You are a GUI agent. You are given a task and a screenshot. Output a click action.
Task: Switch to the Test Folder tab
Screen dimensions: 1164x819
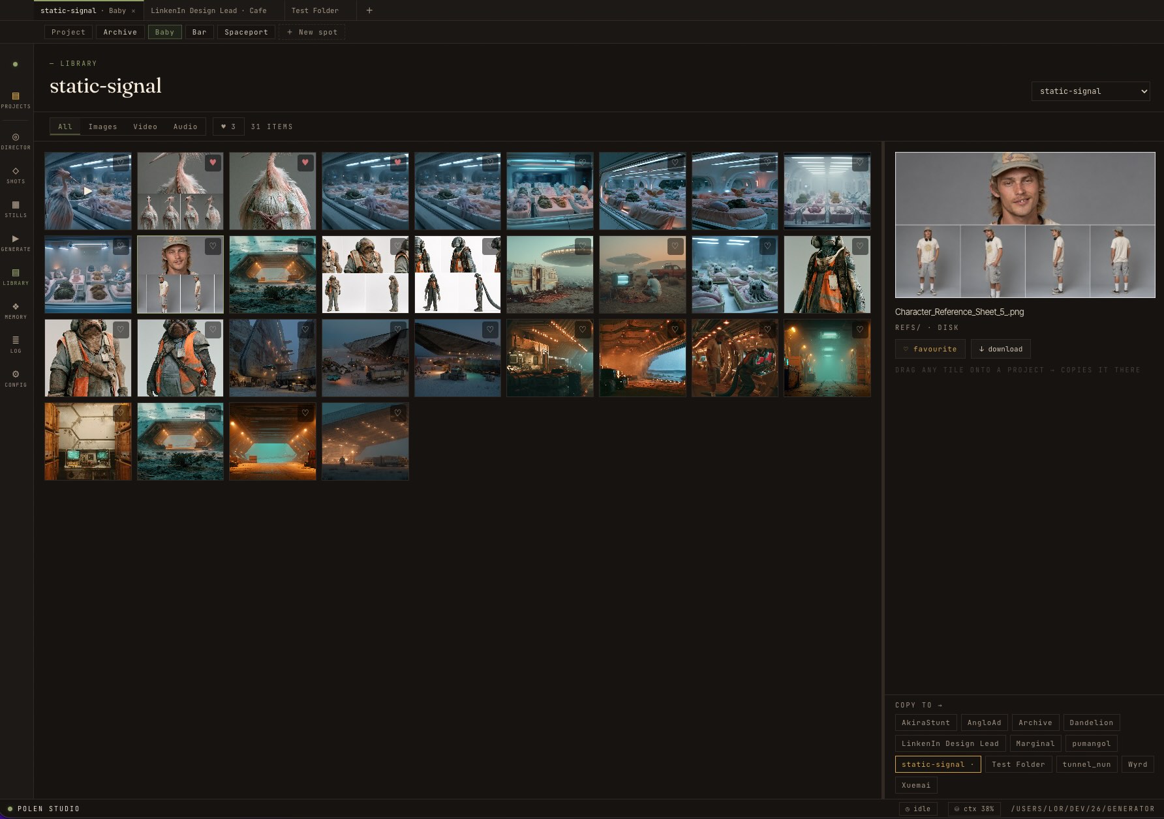click(x=315, y=10)
